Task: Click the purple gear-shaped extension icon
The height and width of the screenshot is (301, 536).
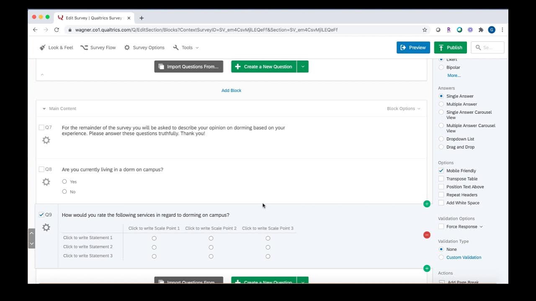Action: [x=470, y=30]
